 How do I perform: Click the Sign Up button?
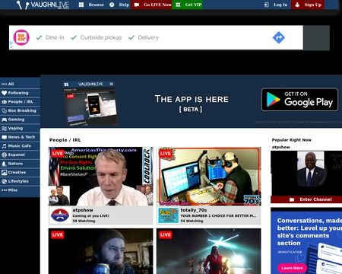tap(308, 5)
